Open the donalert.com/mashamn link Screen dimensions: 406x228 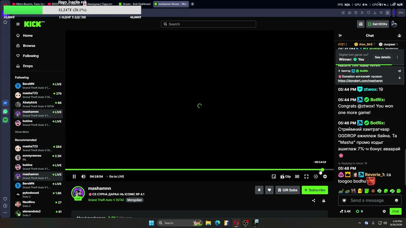(360, 81)
